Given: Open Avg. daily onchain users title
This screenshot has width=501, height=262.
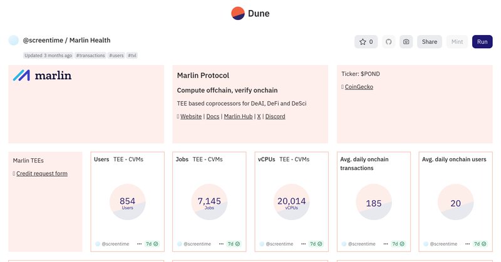Looking at the screenshot, I should tap(454, 159).
